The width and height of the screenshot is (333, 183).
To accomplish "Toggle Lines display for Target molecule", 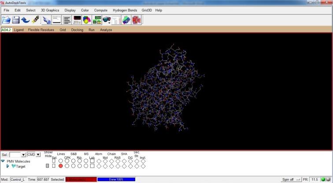I will coord(61,166).
